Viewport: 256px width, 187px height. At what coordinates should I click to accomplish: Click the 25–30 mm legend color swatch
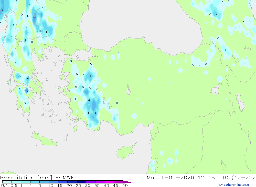click(x=81, y=182)
